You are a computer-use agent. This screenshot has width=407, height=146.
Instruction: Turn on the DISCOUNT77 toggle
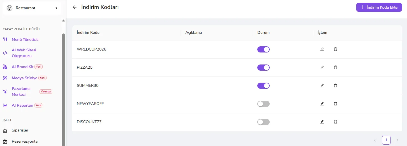tap(263, 122)
